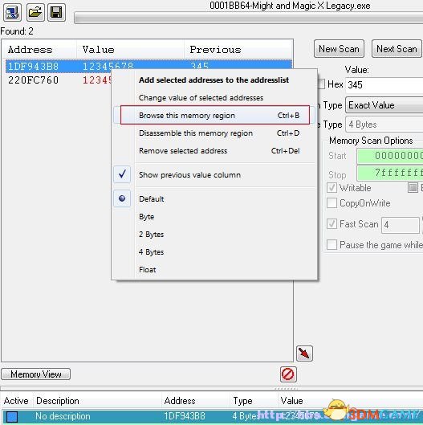The width and height of the screenshot is (423, 425).
Task: Select address row 220FC760
Action: click(x=59, y=80)
